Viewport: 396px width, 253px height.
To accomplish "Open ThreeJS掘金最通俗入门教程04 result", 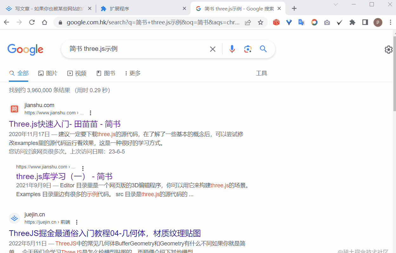I will click(105, 233).
